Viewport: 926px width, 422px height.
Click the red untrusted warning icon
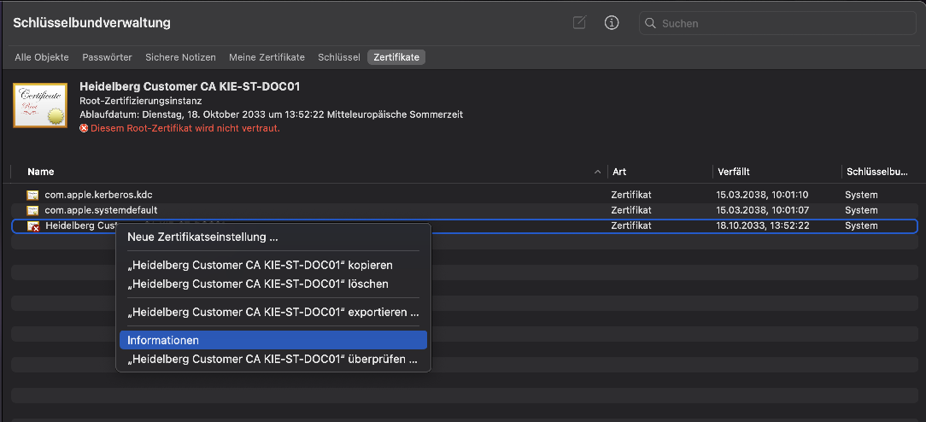tap(84, 128)
